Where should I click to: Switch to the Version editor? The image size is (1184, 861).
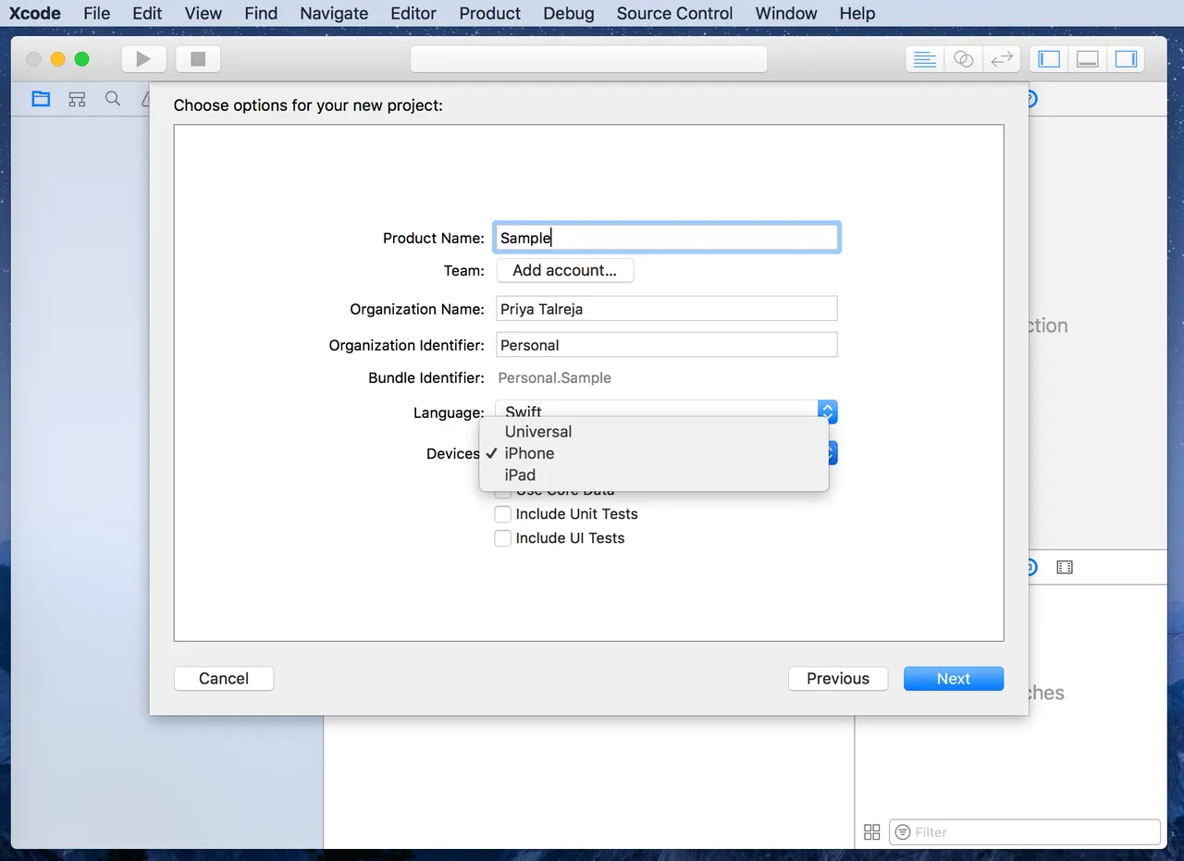[x=1001, y=59]
